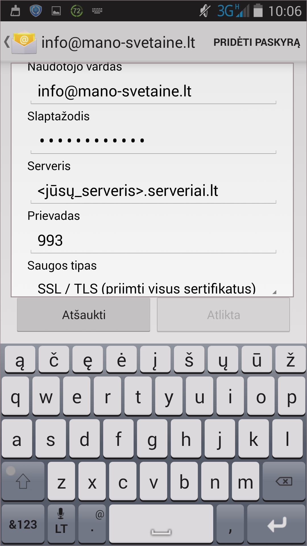The image size is (307, 546).
Task: Focus the Slaptažodis password field
Action: point(153,140)
